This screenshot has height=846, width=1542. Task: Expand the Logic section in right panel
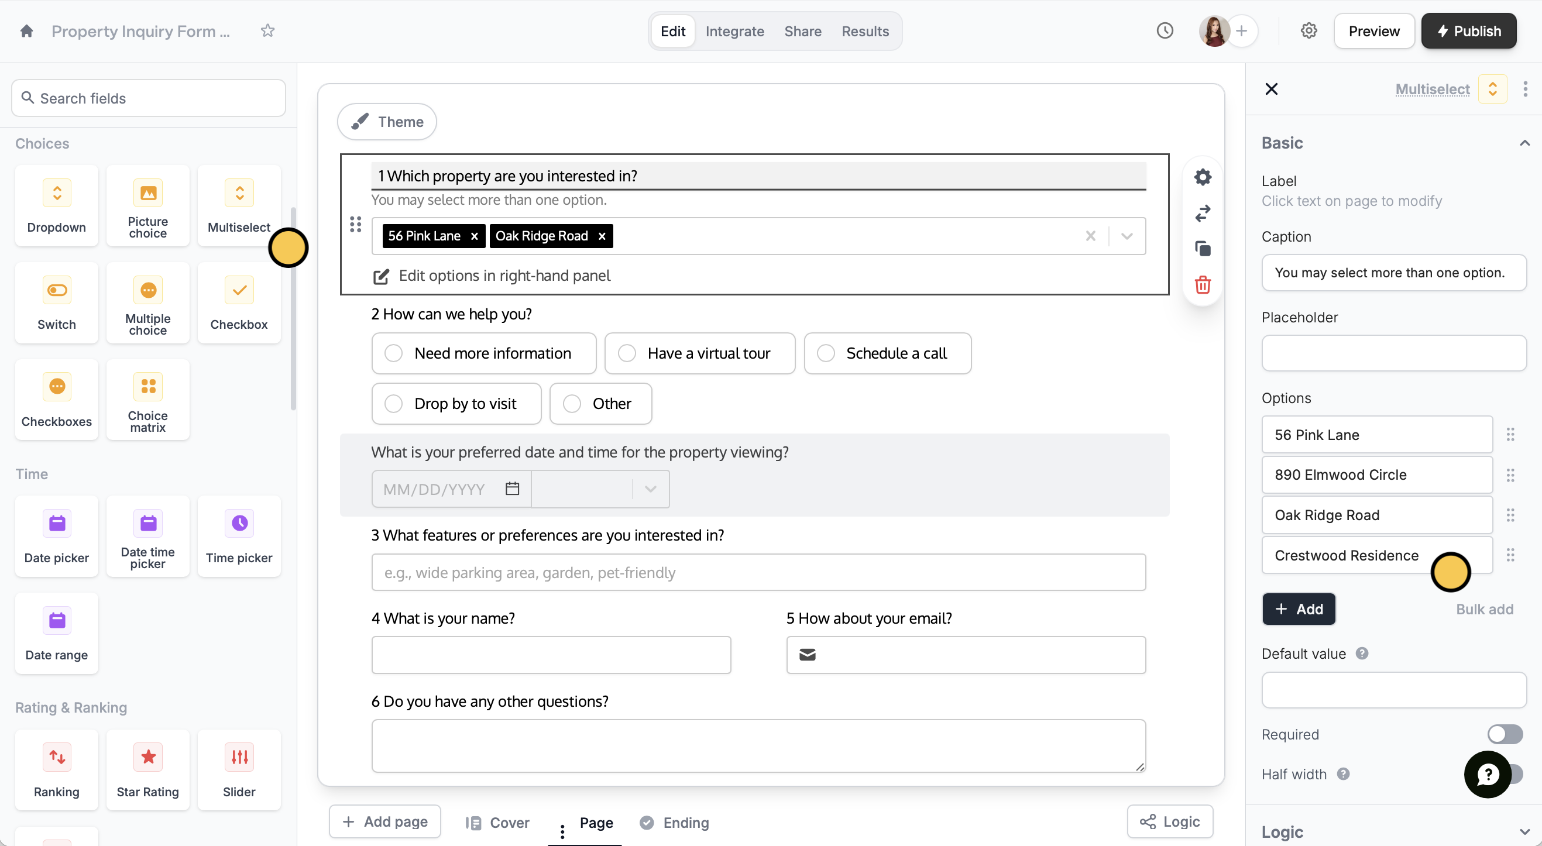pos(1524,831)
